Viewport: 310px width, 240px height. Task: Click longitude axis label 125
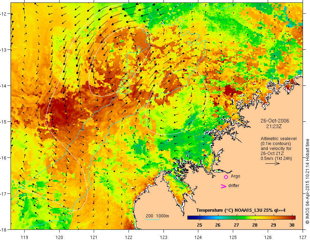tap(233, 237)
